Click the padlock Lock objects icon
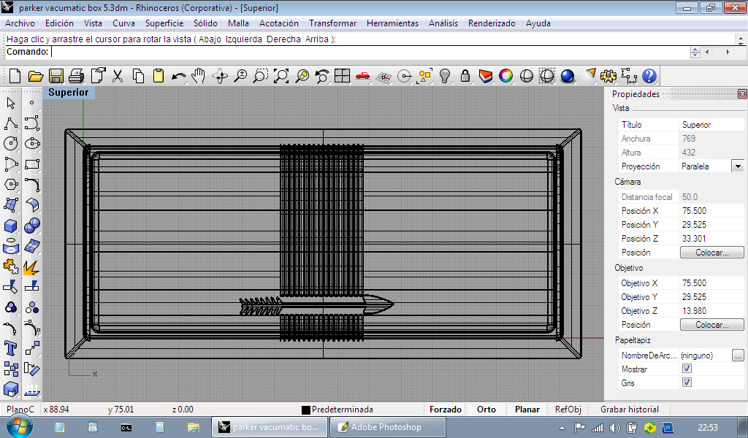 465,76
